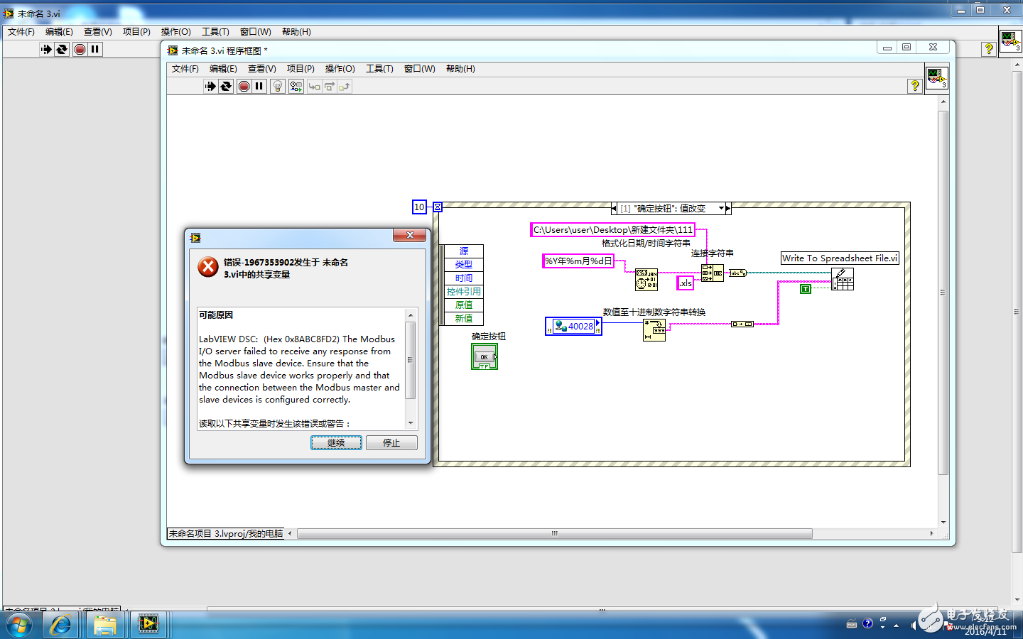
Task: Open Context Help in front panel window
Action: coord(989,49)
